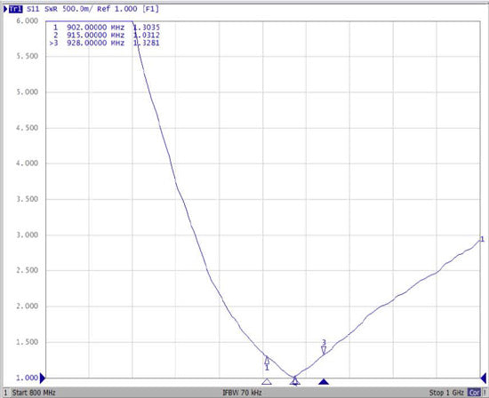Screen dimensions: 489x398
Task: Open the SWR format setting
Action: (51, 9)
